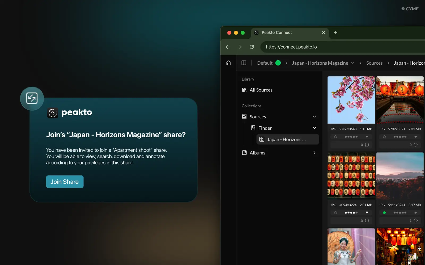This screenshot has height=265, width=425.
Task: Click the comment icon on mountain sunset photo
Action: click(415, 220)
